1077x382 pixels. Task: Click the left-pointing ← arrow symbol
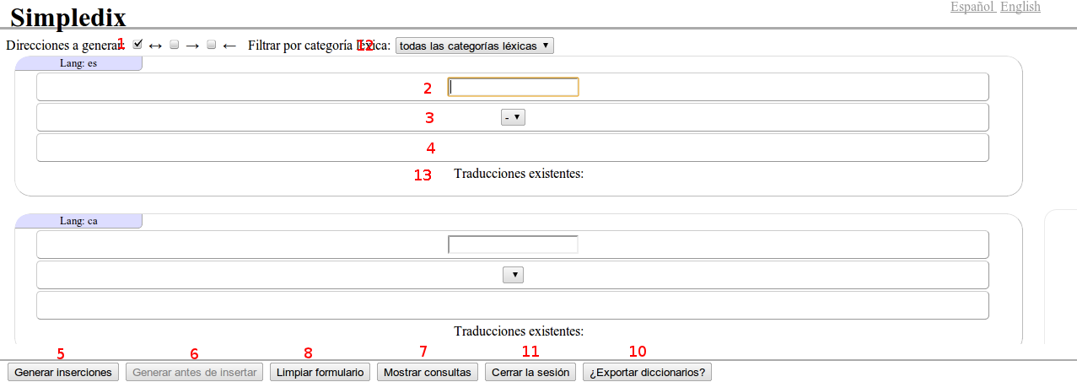[x=229, y=46]
